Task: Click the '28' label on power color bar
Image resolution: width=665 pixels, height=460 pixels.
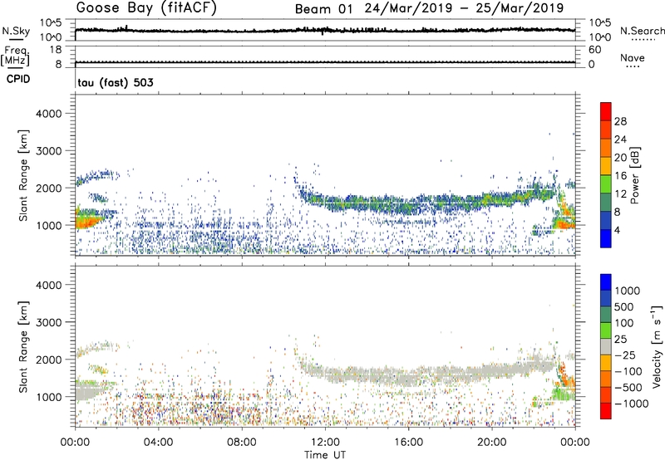Action: click(x=620, y=121)
